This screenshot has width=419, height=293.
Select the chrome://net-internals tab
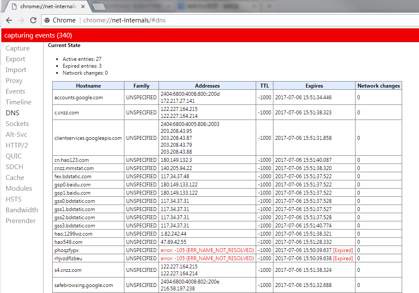tap(48, 6)
